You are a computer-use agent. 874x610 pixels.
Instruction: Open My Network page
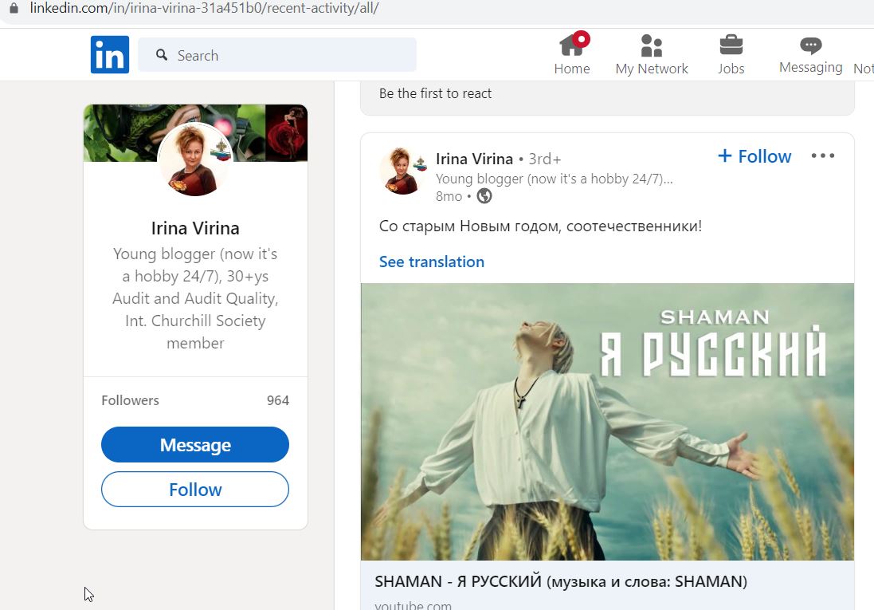click(652, 54)
